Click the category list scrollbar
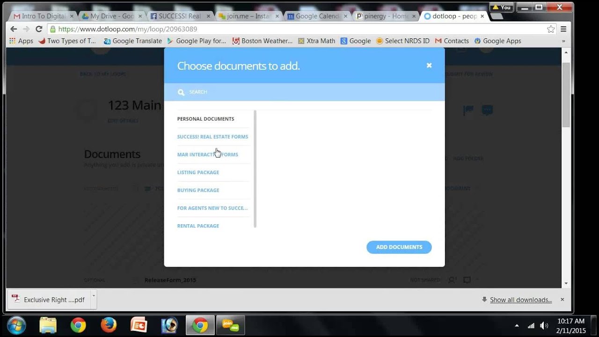Image resolution: width=599 pixels, height=337 pixels. (x=255, y=169)
